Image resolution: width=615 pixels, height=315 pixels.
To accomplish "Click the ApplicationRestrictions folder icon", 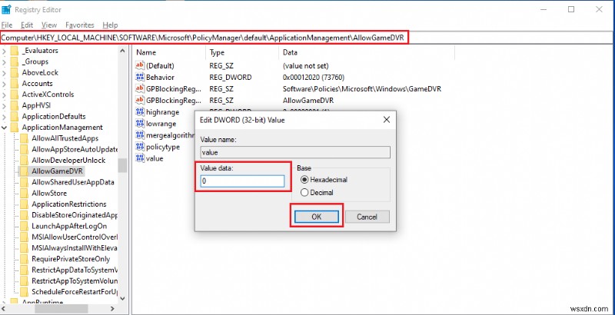I will click(25, 204).
